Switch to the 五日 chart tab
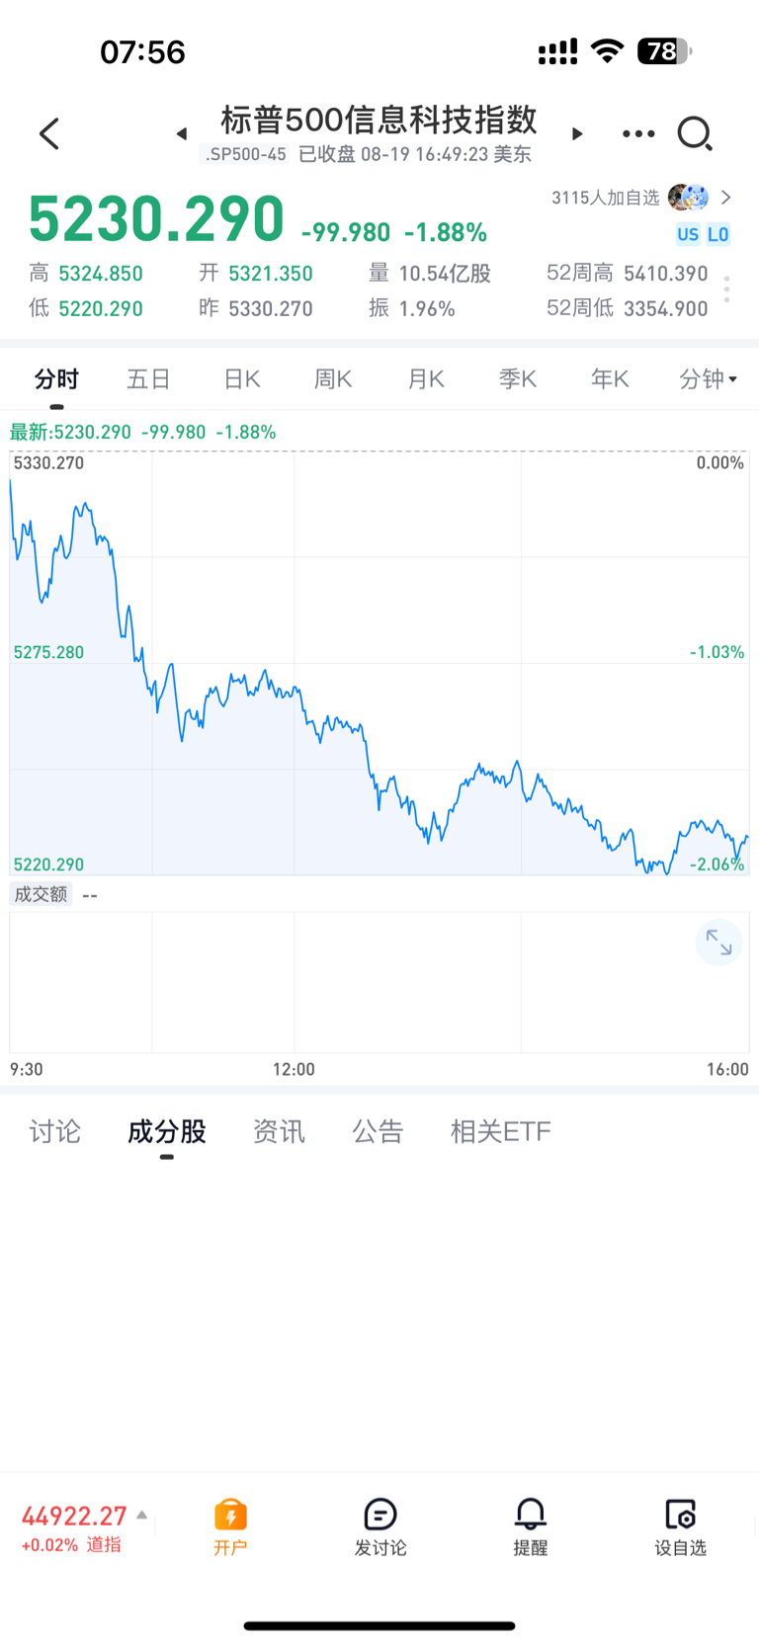 (149, 379)
